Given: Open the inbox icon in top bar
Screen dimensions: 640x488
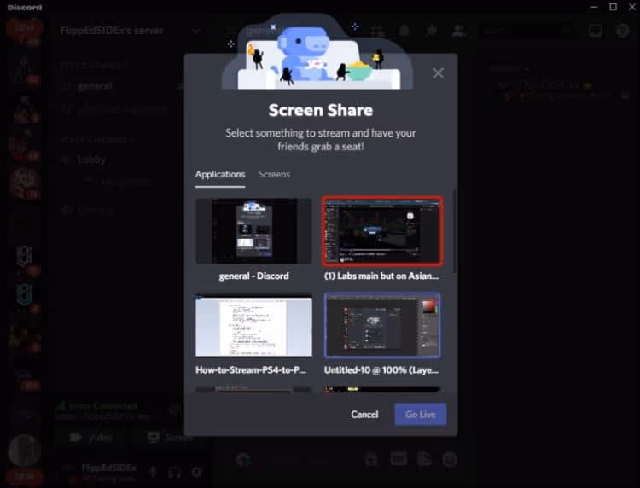Looking at the screenshot, I should [x=595, y=31].
